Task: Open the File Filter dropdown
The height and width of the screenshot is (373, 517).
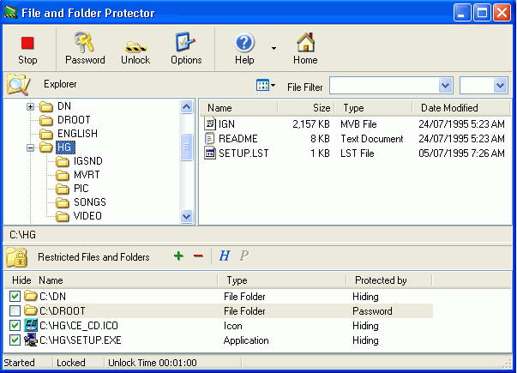Action: [x=445, y=86]
